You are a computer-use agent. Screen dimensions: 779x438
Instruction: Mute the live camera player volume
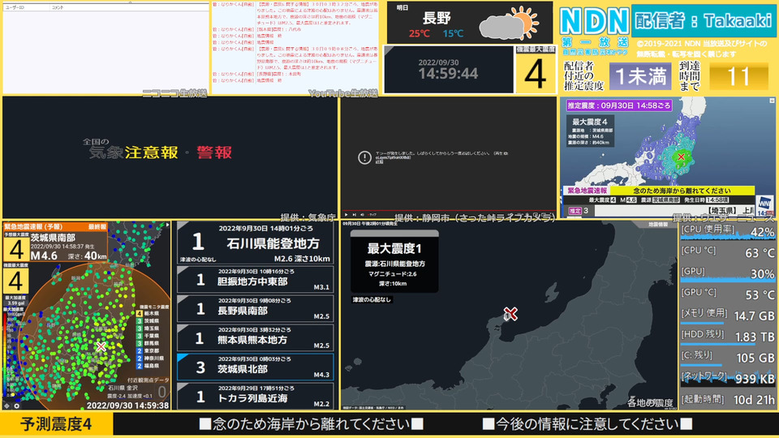362,214
